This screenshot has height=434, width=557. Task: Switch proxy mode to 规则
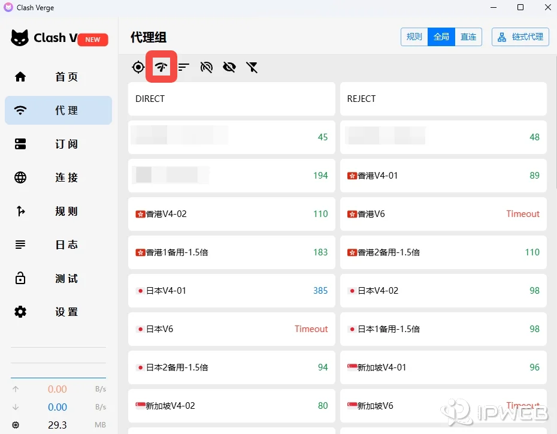click(x=414, y=37)
